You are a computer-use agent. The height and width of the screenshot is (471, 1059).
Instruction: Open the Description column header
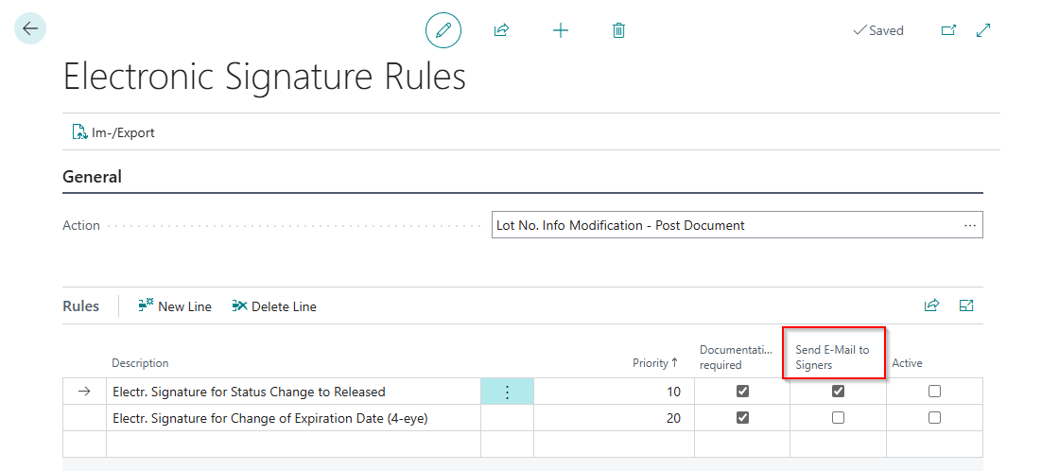click(141, 363)
